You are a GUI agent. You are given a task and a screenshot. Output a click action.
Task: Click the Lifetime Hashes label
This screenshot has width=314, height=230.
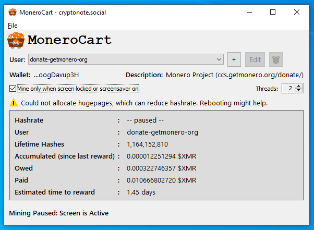[39, 144]
